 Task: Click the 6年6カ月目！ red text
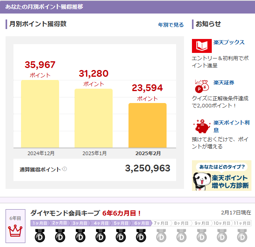click(122, 213)
